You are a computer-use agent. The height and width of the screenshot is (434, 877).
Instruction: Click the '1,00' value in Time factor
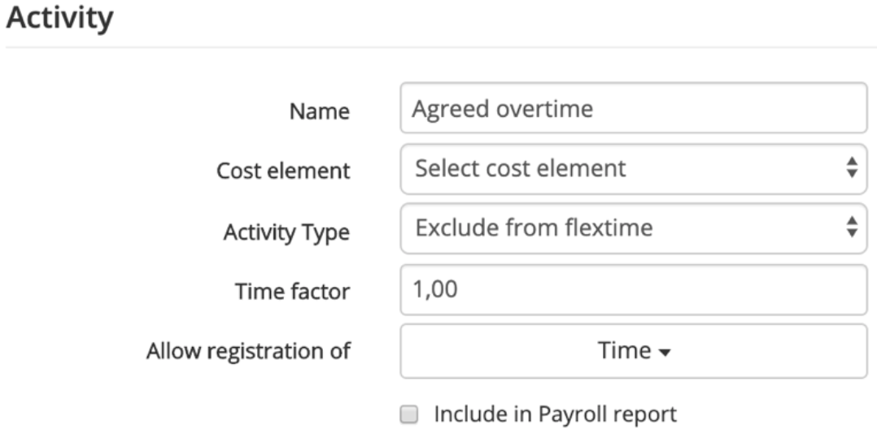coord(435,289)
